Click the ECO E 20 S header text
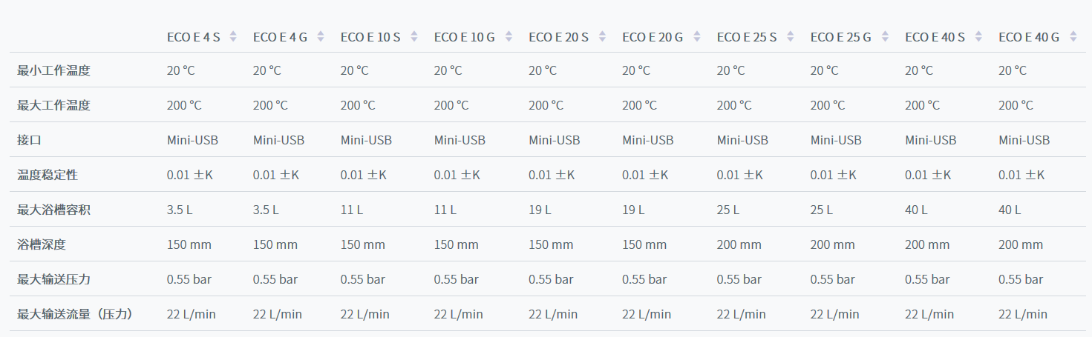 (x=558, y=36)
